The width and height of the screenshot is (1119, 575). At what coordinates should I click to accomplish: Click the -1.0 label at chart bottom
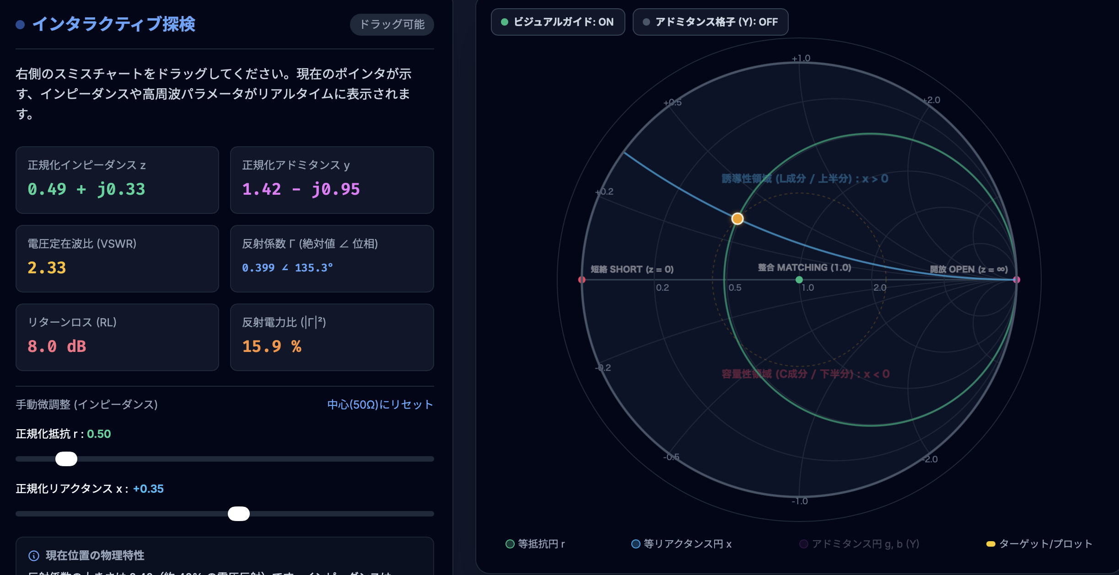(x=800, y=501)
